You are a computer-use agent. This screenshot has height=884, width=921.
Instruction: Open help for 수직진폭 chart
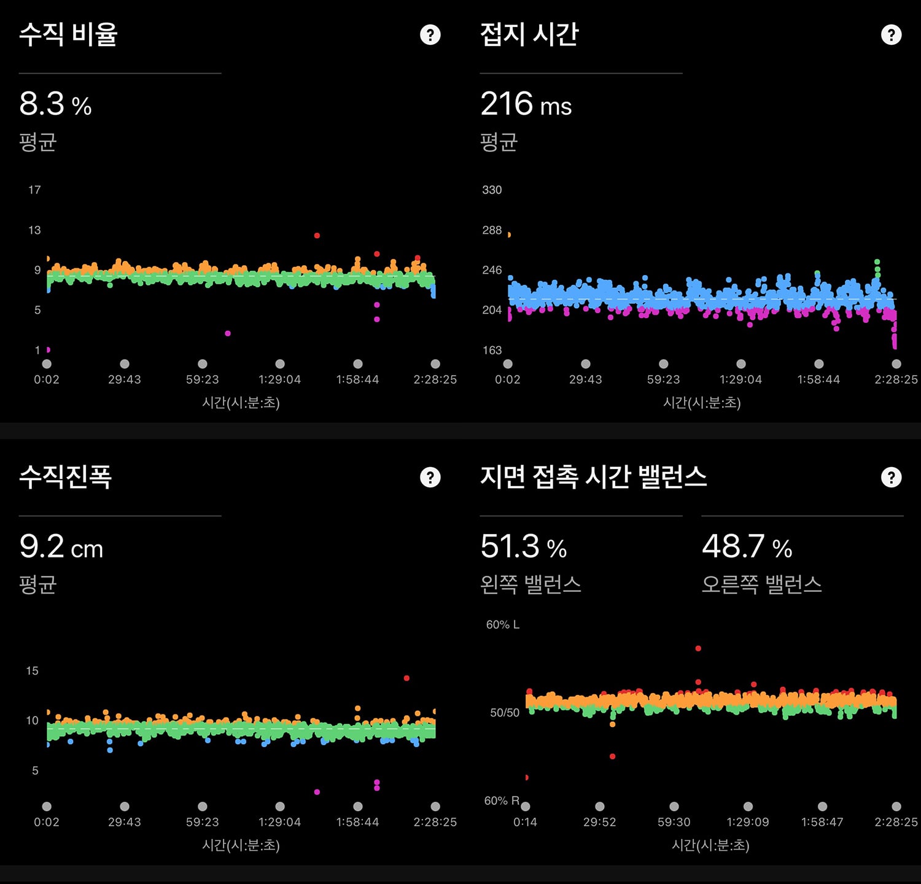pyautogui.click(x=430, y=477)
